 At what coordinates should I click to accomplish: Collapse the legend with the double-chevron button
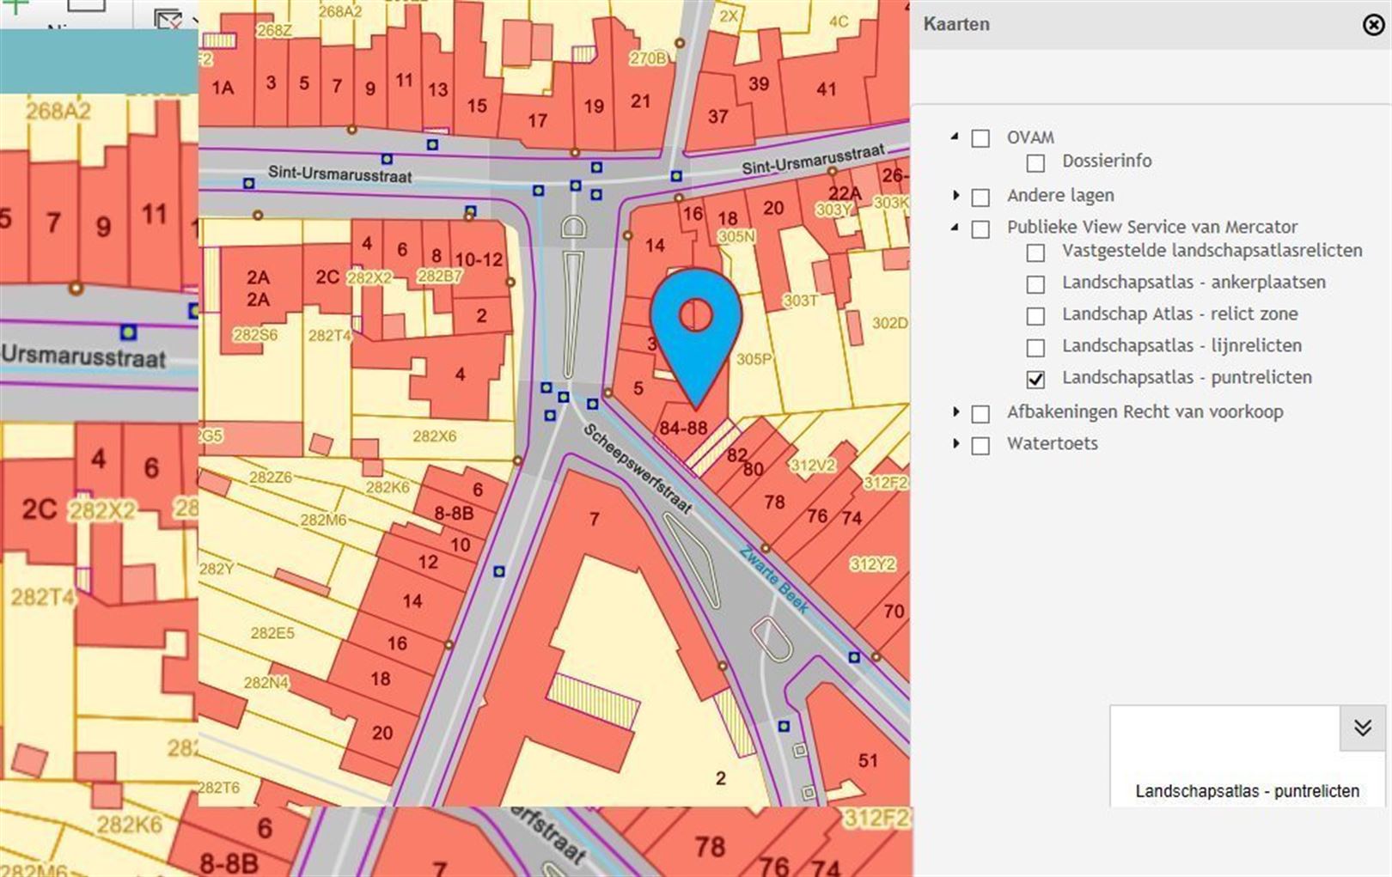click(1362, 728)
